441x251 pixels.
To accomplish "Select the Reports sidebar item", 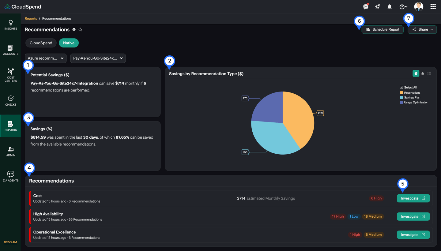I will pyautogui.click(x=10, y=126).
